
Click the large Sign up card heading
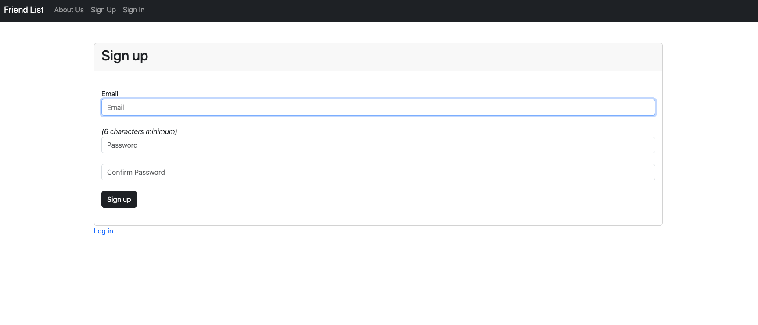(125, 56)
